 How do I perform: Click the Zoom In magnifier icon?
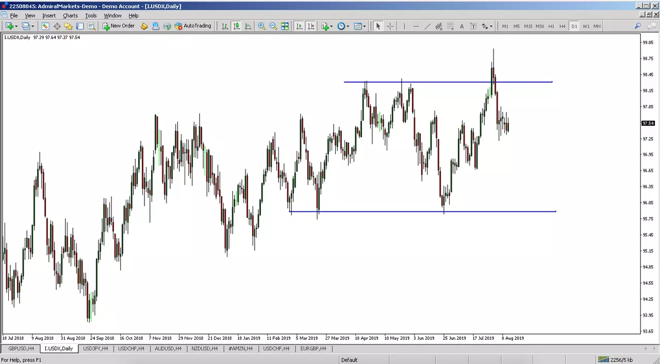coord(261,26)
